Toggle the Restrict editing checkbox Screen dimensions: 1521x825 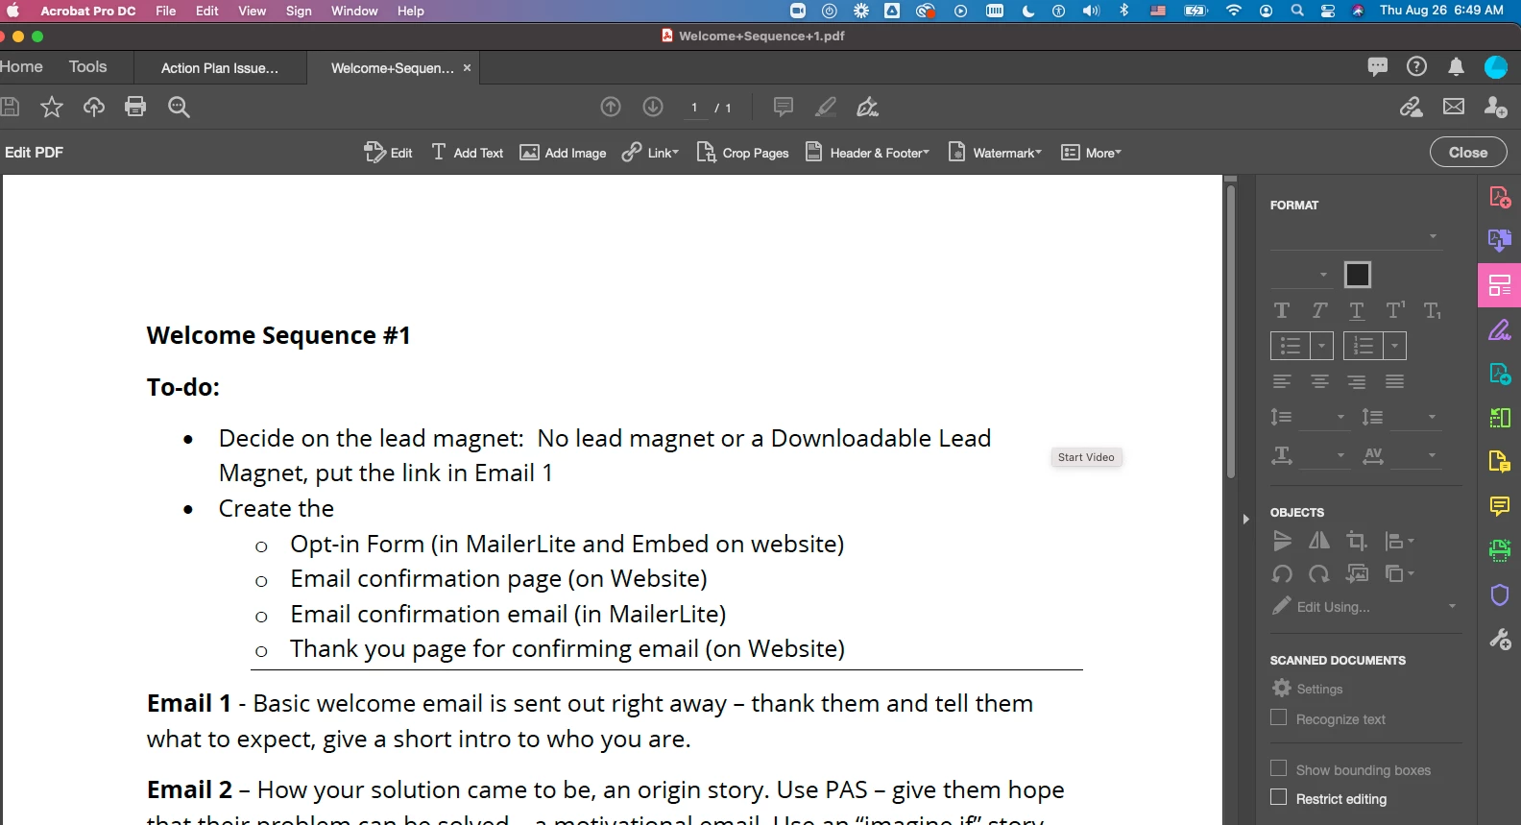coord(1278,797)
